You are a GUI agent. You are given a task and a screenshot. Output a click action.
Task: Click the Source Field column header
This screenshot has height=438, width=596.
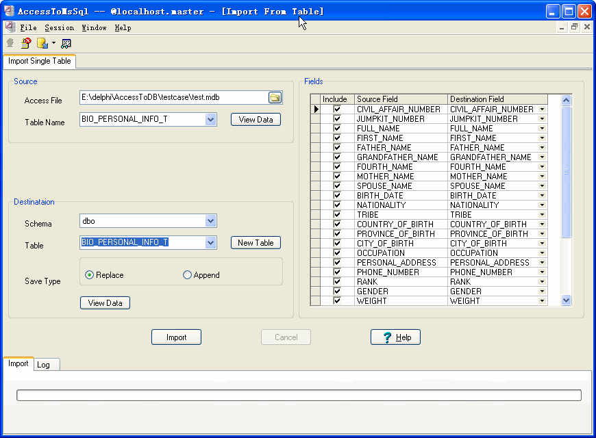401,99
